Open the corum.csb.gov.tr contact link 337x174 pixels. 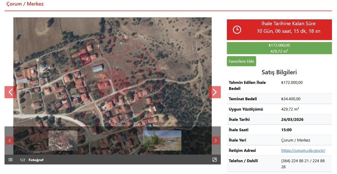pyautogui.click(x=303, y=150)
